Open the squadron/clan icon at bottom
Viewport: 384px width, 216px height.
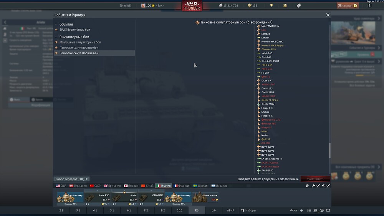coord(315,210)
